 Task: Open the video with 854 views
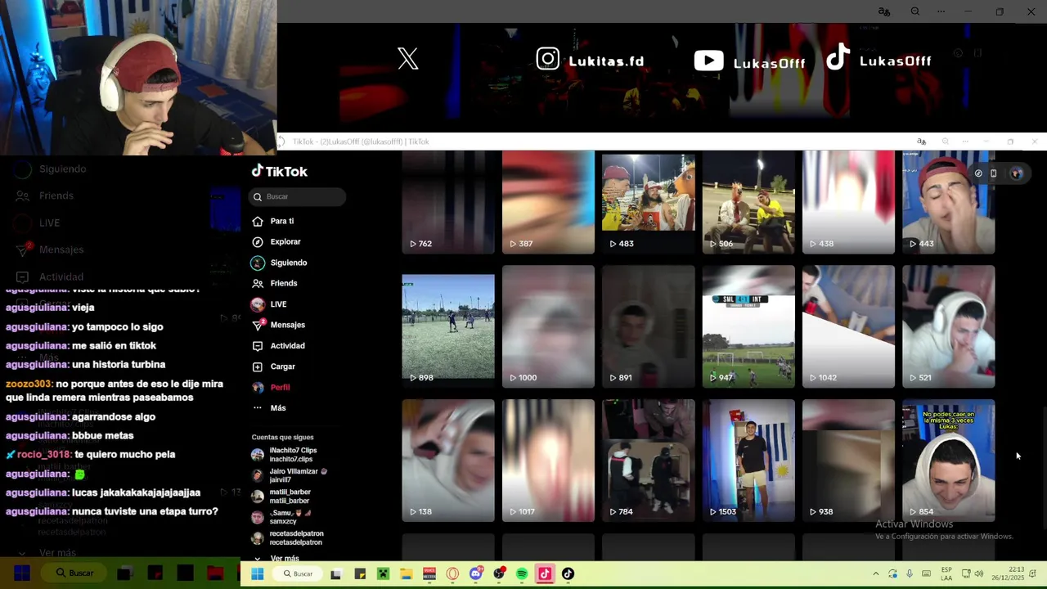pyautogui.click(x=949, y=461)
